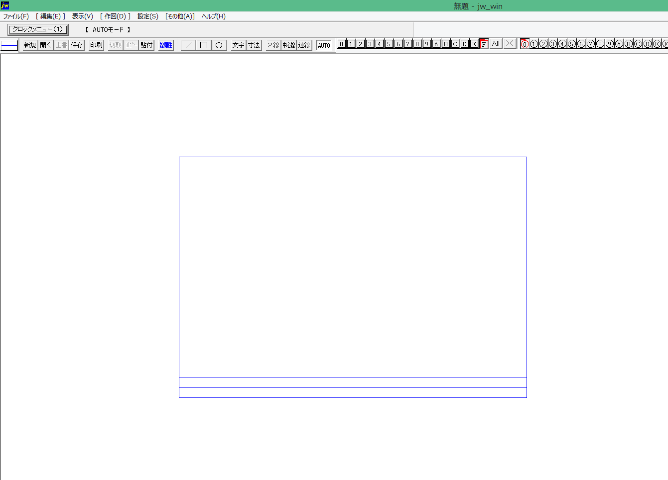Select the circle drawing tool
Viewport: 668px width, 480px height.
click(219, 45)
